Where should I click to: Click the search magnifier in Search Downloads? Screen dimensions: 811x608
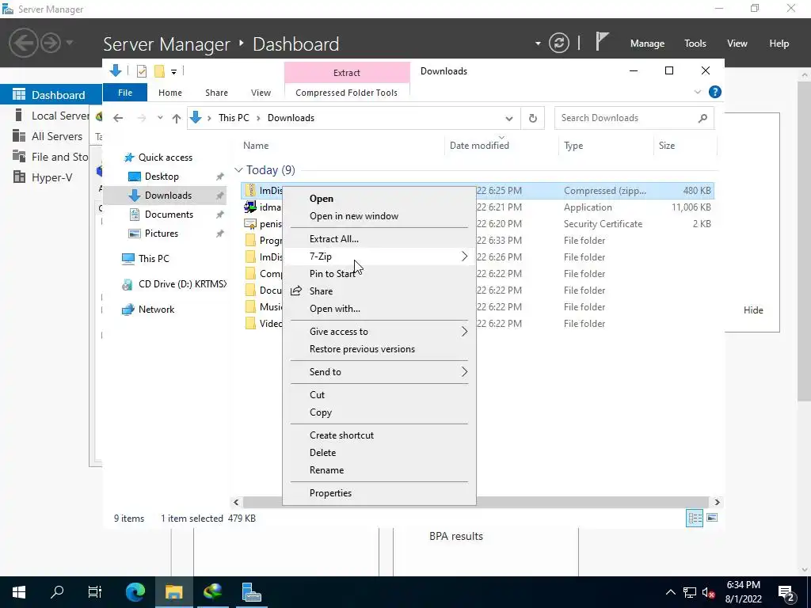(702, 118)
